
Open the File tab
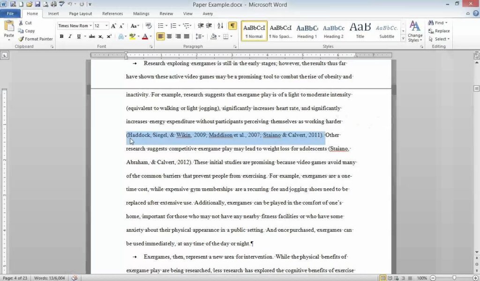tap(10, 14)
